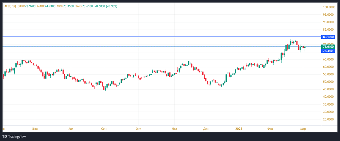Select the blue 73.4451 price label
Screen dimensions: 340x141
click(329, 51)
